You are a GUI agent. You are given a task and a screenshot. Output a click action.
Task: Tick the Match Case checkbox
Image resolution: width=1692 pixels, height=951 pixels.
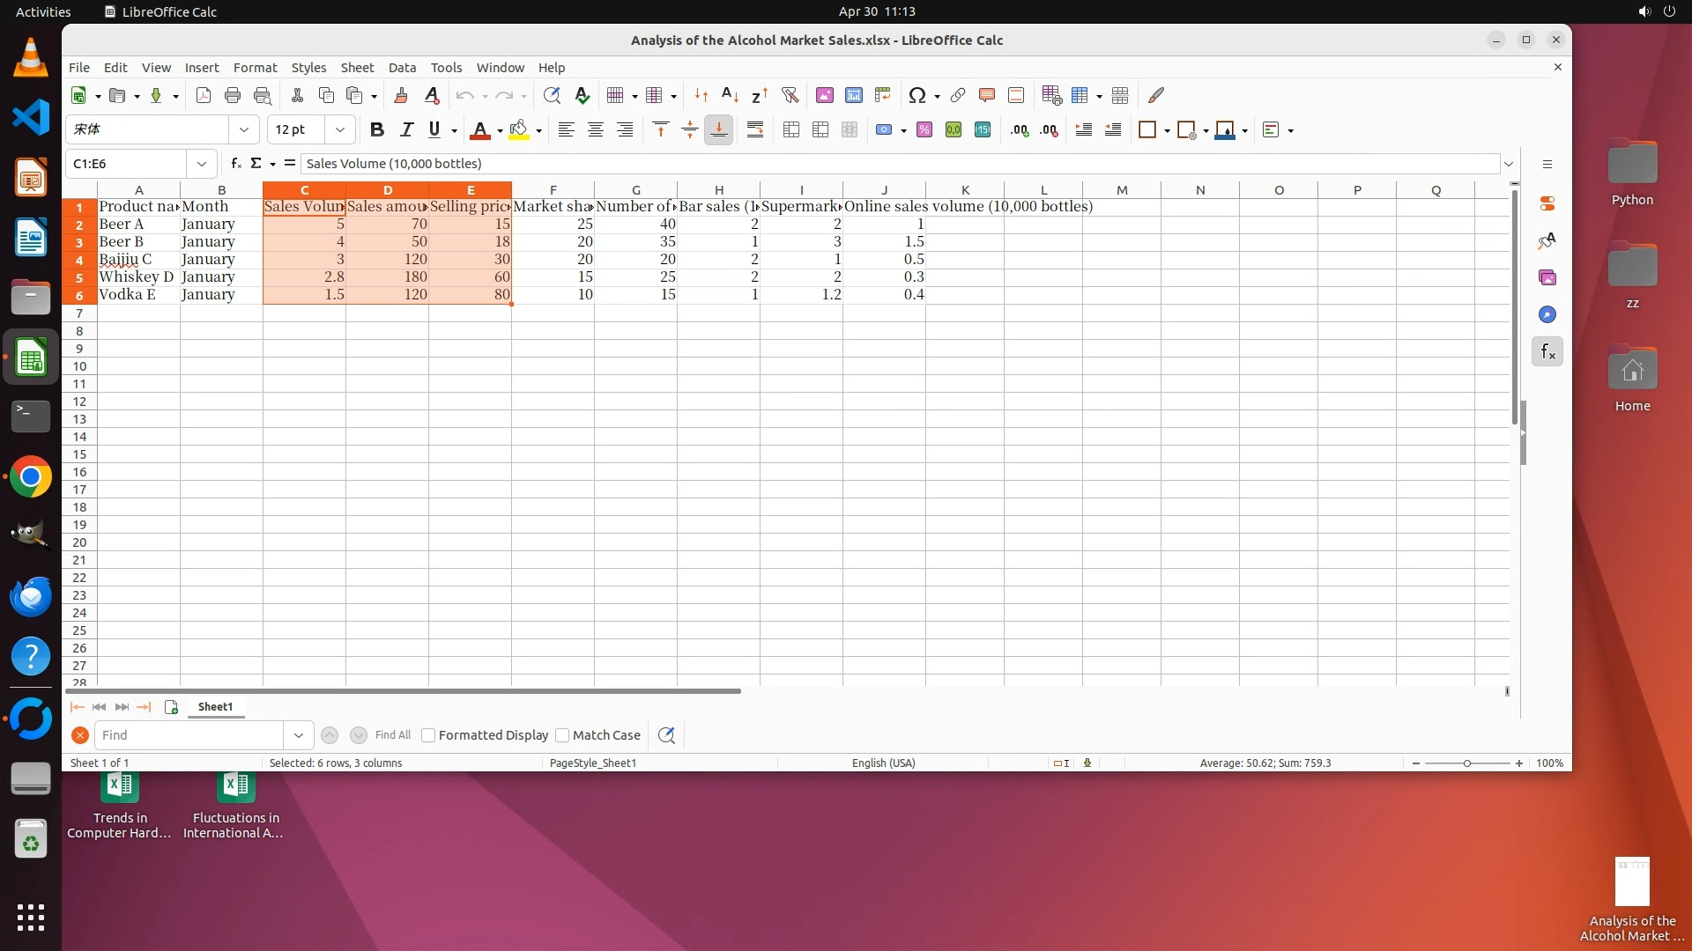tap(562, 735)
